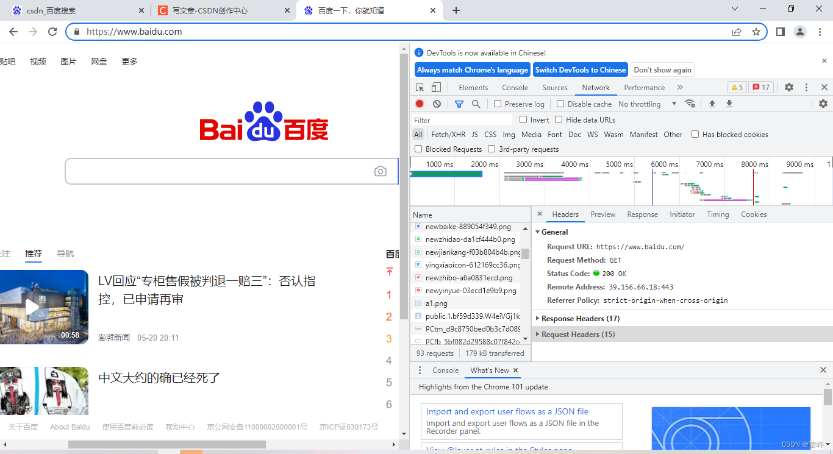This screenshot has width=833, height=454.
Task: Open the Cookies tab of request
Action: coord(754,214)
